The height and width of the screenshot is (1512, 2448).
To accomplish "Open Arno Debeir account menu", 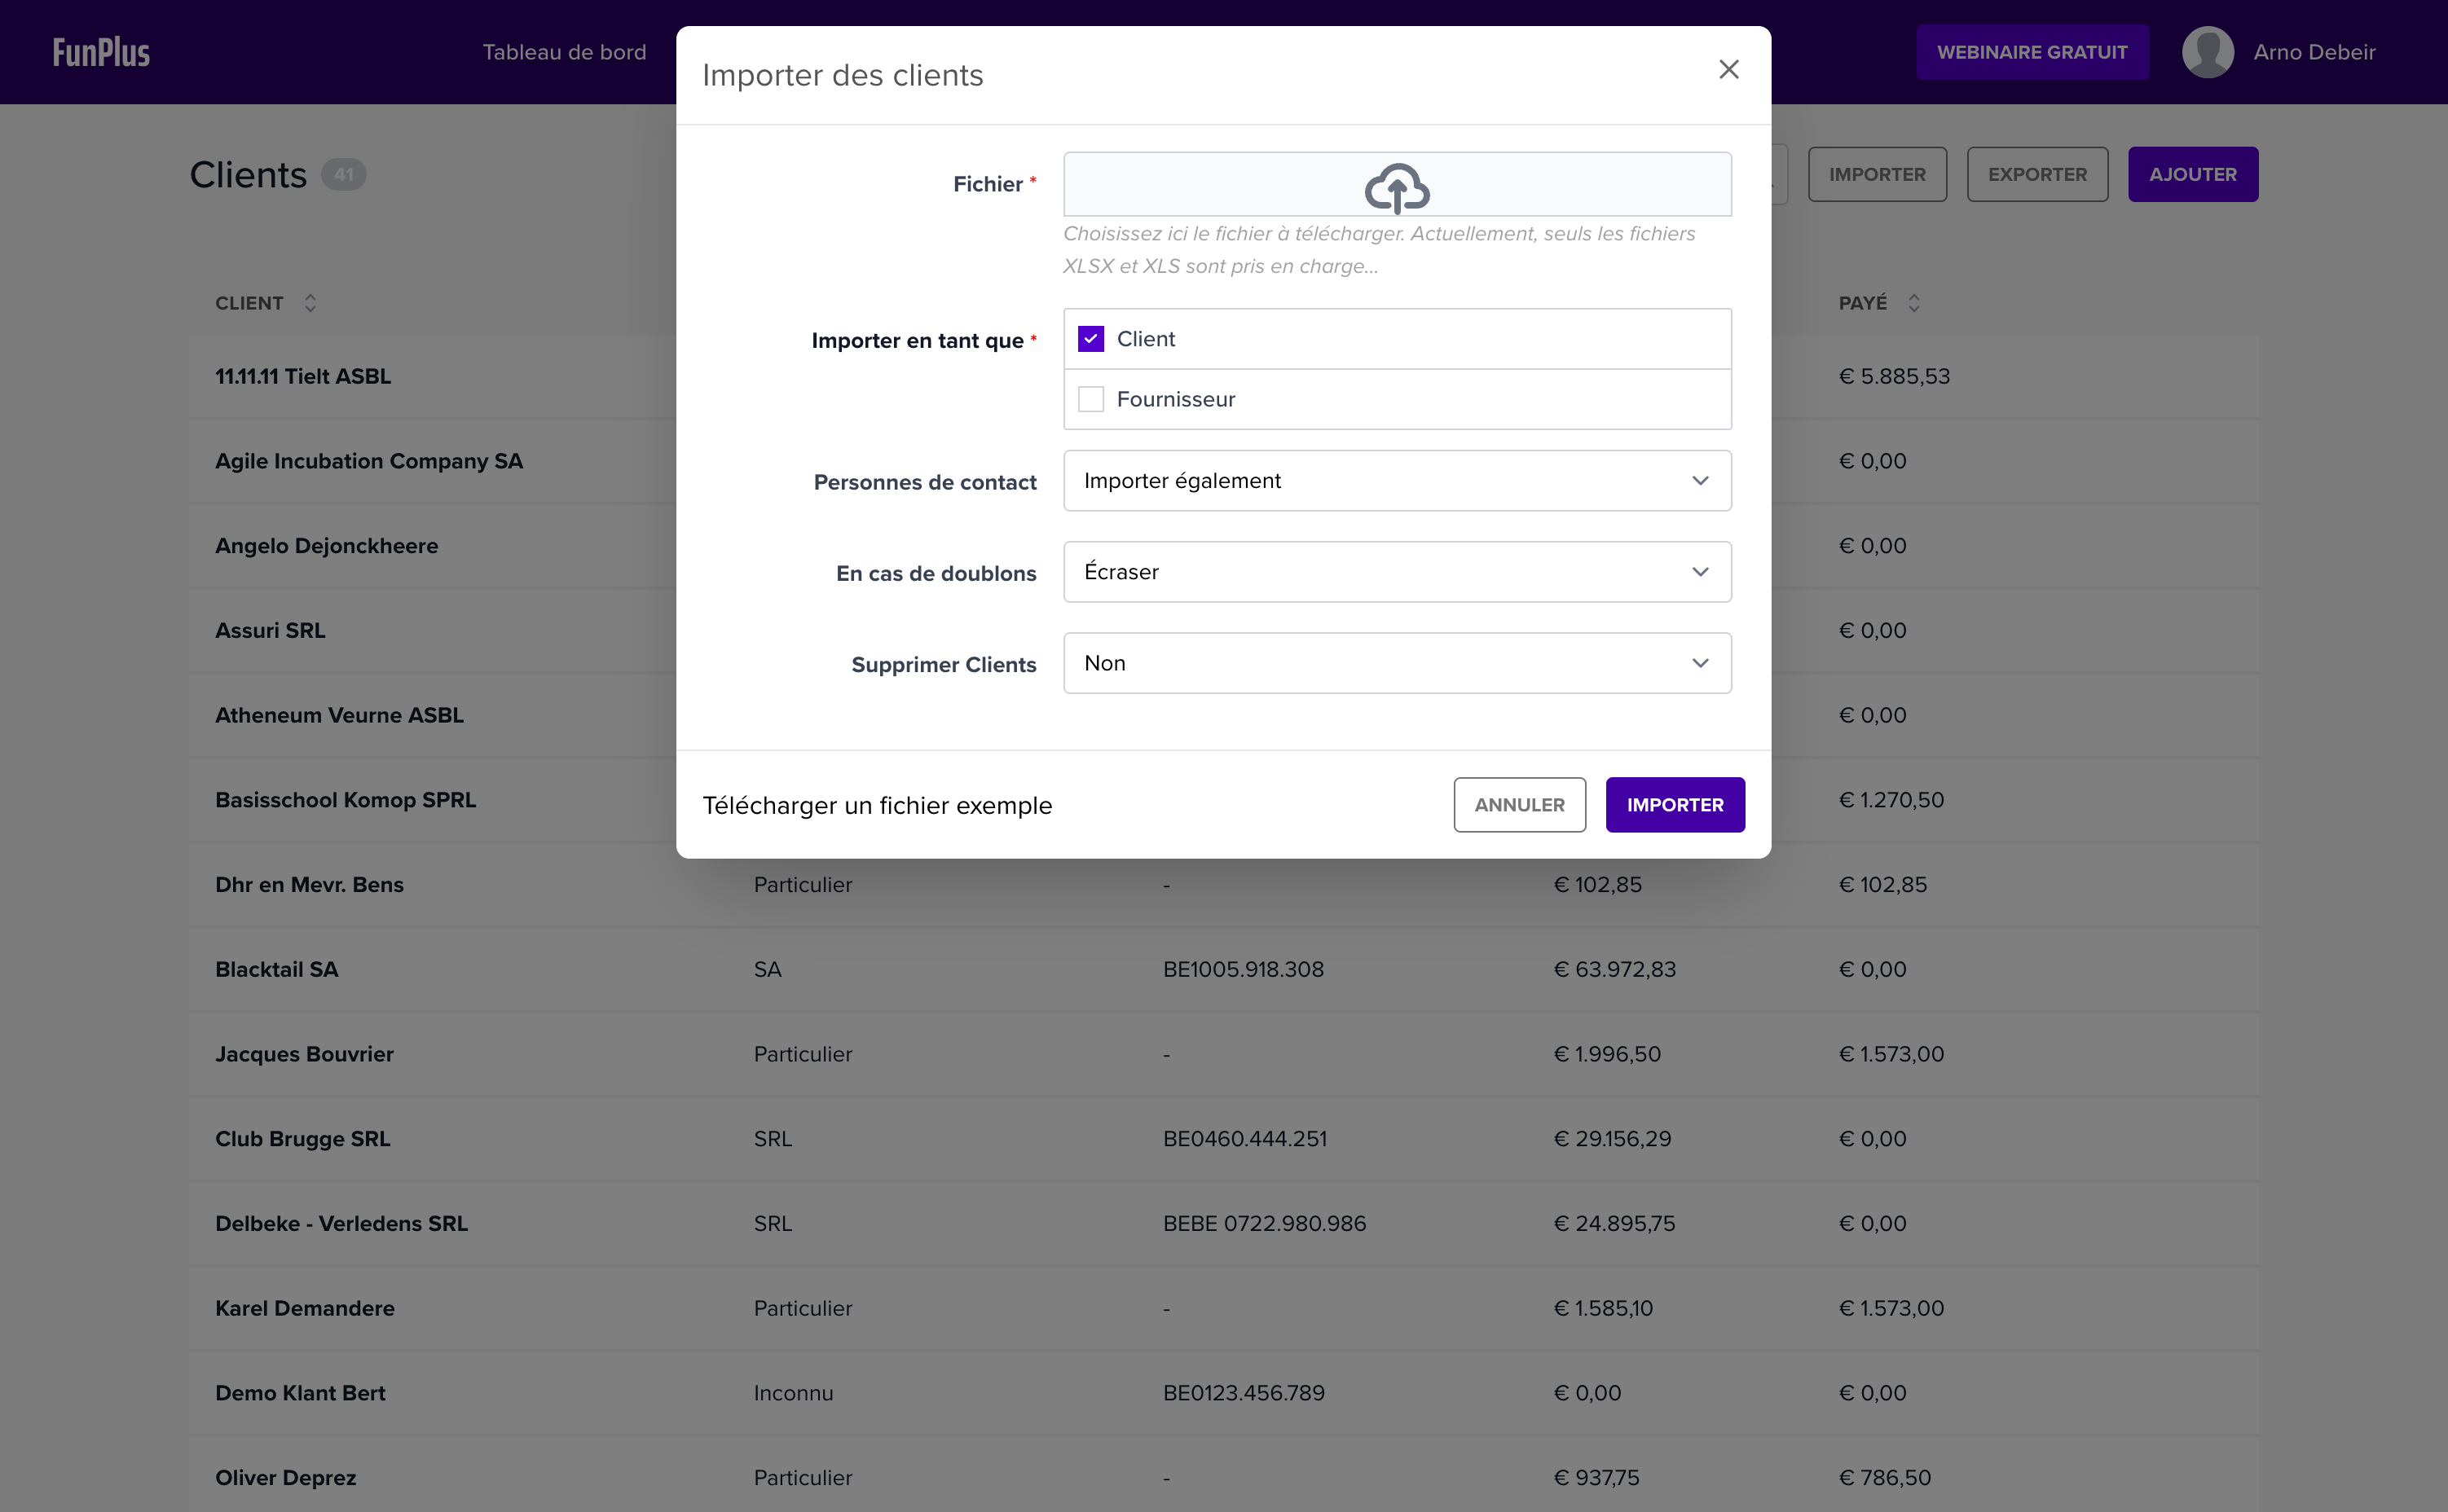I will pos(2313,52).
